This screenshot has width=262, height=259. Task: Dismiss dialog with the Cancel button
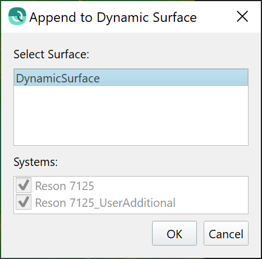226,233
